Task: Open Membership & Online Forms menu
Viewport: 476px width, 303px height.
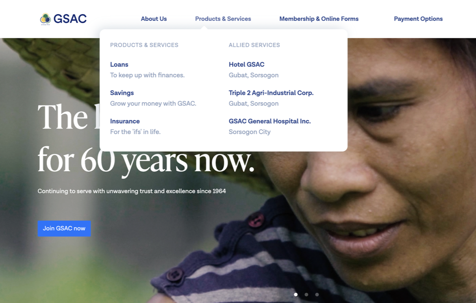Action: click(x=319, y=19)
